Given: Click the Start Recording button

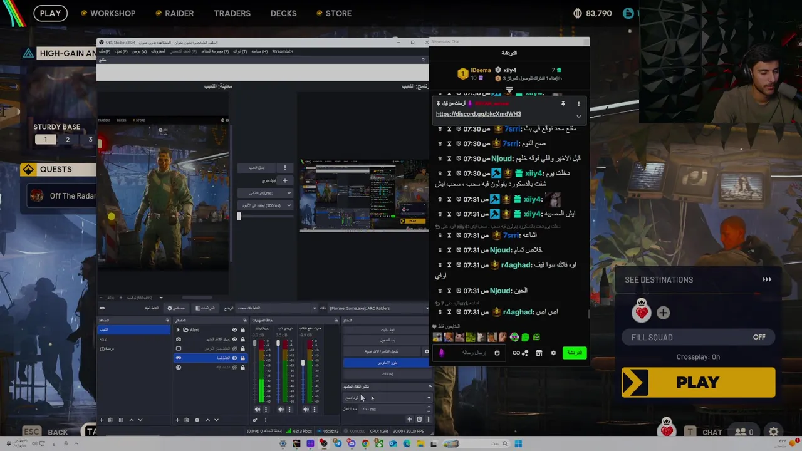Looking at the screenshot, I should pyautogui.click(x=386, y=340).
